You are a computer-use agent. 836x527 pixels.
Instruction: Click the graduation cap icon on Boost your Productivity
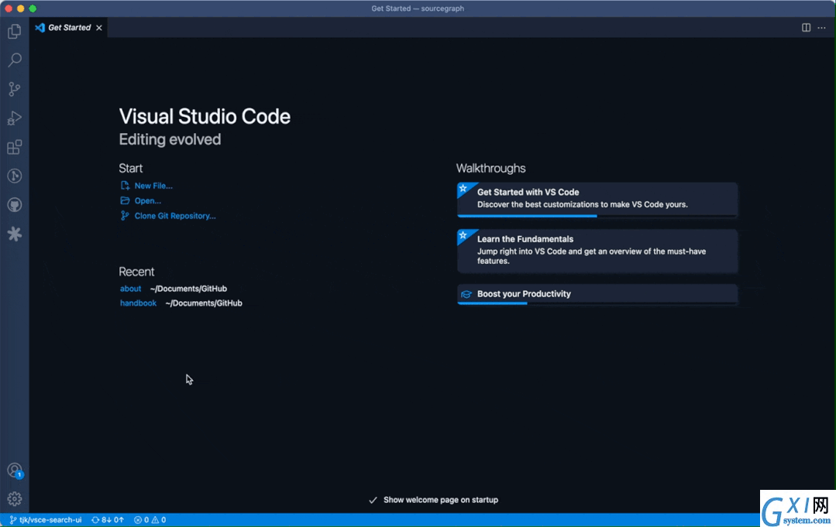pyautogui.click(x=466, y=294)
